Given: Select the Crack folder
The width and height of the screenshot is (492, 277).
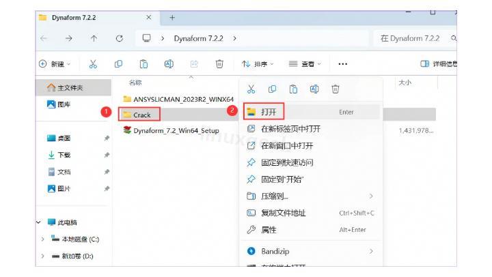Looking at the screenshot, I should coord(139,115).
